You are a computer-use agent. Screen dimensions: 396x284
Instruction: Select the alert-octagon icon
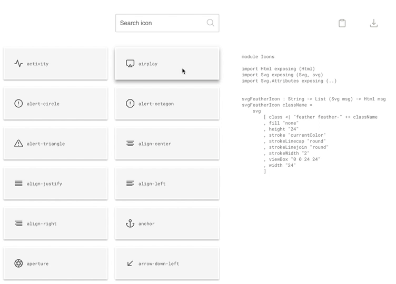130,104
